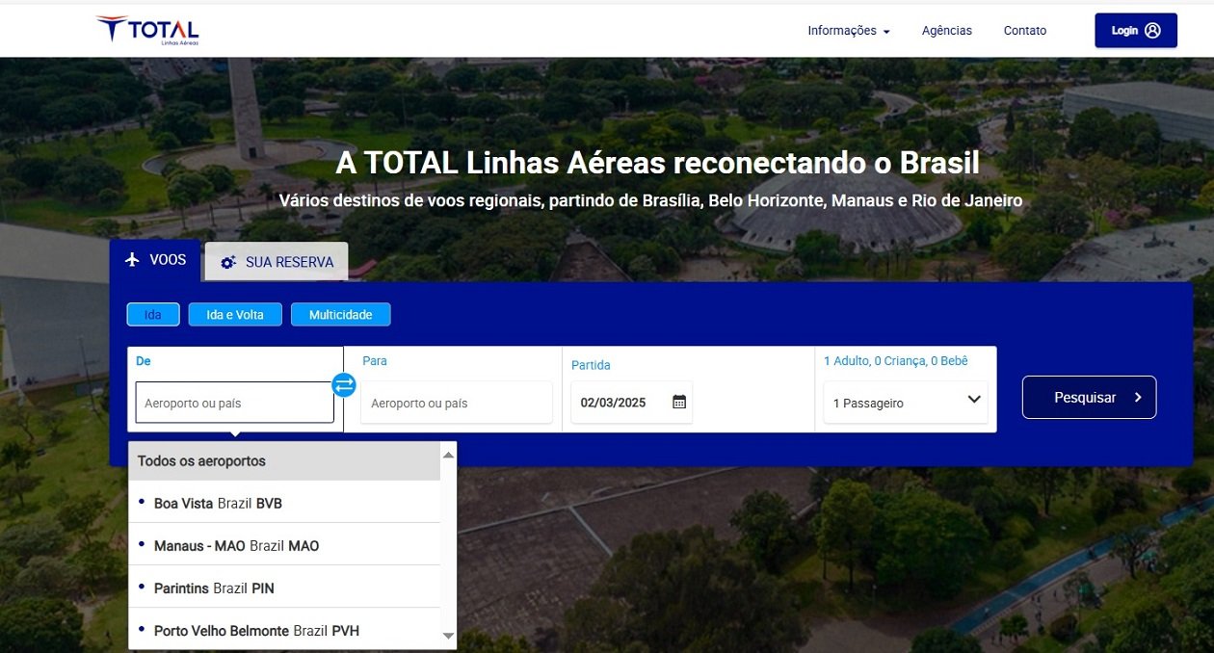Open the 1 Passageiro passenger dropdown
Screen dimensions: 1214x653
coord(906,403)
